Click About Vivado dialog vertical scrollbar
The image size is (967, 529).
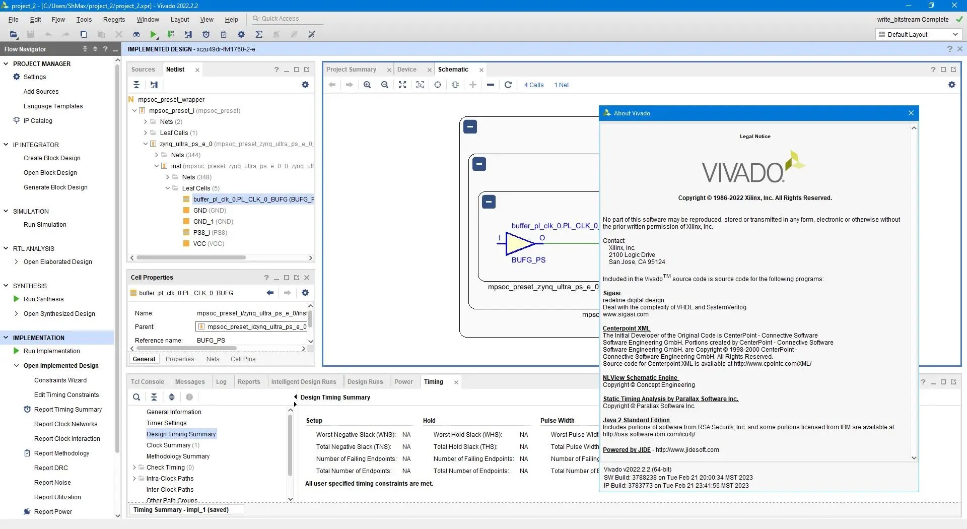(914, 293)
